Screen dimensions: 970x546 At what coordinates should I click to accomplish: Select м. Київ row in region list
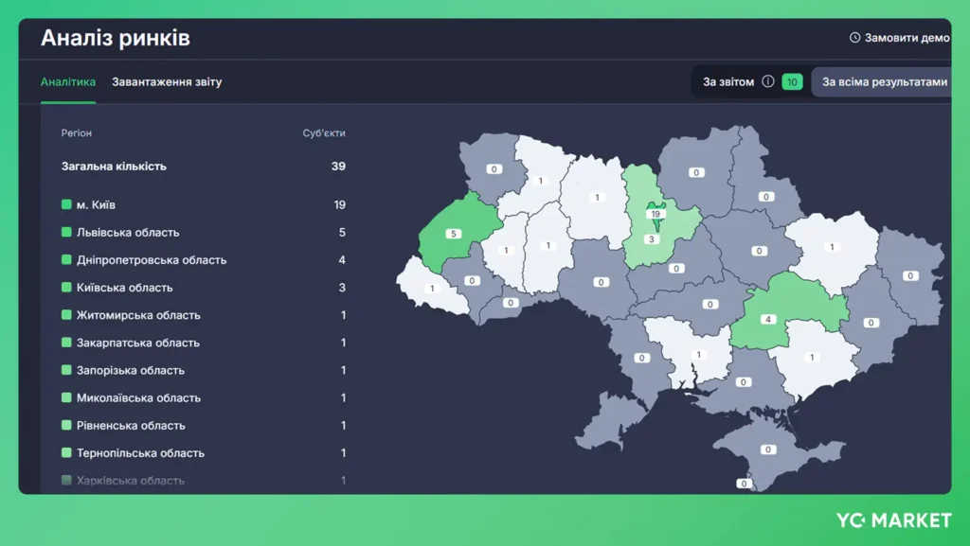[x=204, y=204]
